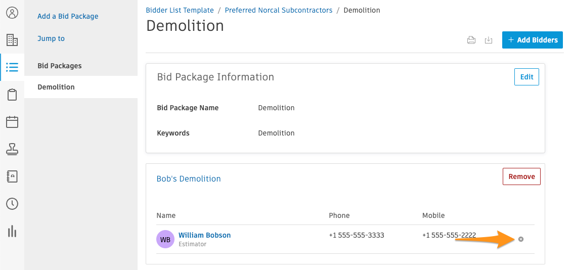
Task: Remove William Bobson with the x icon
Action: pos(521,239)
